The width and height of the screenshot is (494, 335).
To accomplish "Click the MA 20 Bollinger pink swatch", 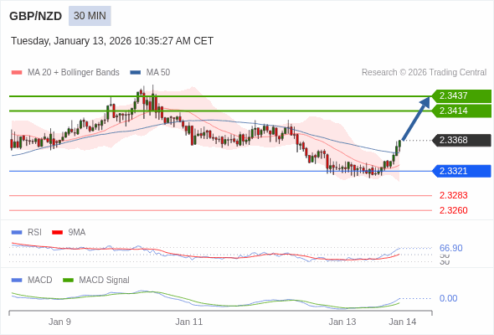I will click(x=17, y=73).
